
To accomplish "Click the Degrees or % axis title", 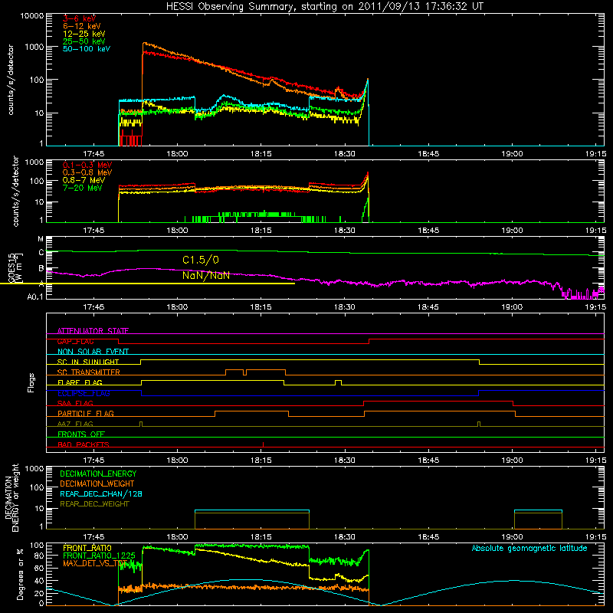I will click(20, 574).
